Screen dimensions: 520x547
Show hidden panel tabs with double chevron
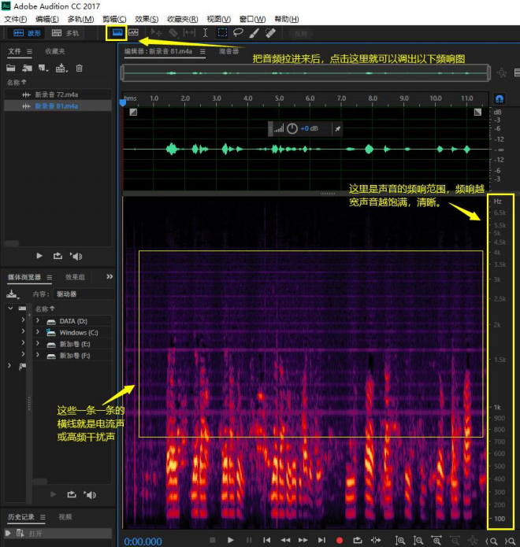pyautogui.click(x=110, y=276)
